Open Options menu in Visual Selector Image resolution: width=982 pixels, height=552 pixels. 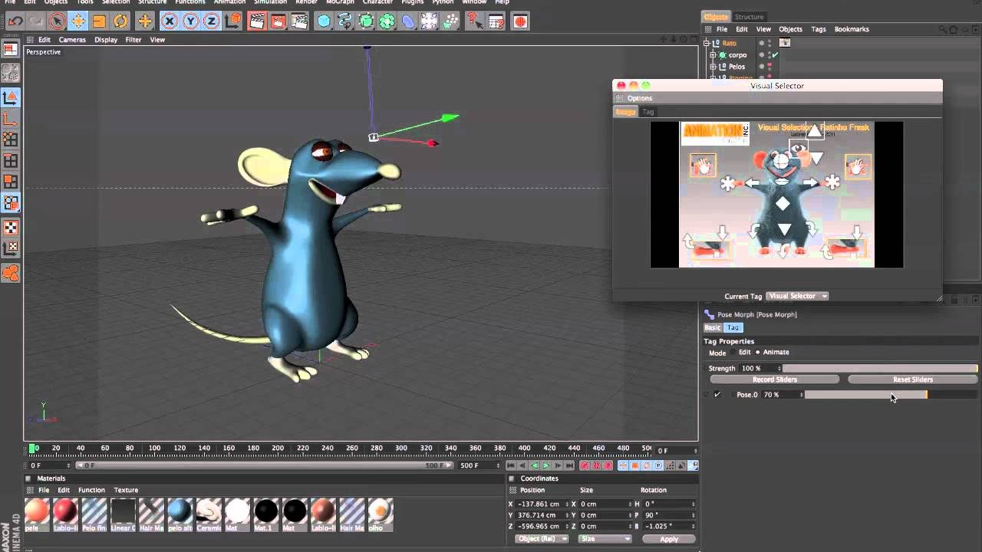tap(639, 98)
